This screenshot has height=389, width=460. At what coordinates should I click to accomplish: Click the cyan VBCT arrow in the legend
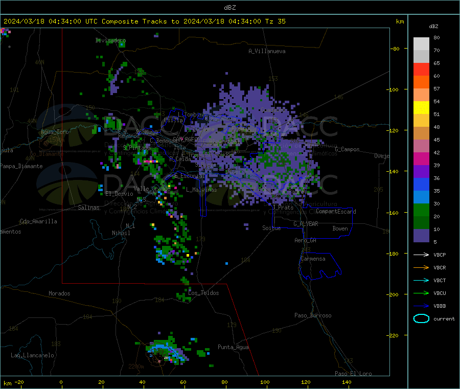click(421, 281)
